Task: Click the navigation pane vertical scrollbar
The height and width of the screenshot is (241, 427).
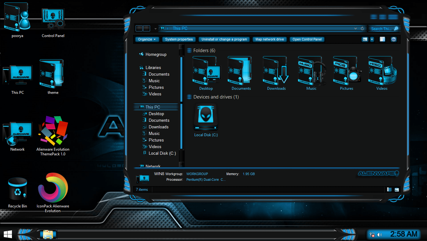Action: click(181, 103)
